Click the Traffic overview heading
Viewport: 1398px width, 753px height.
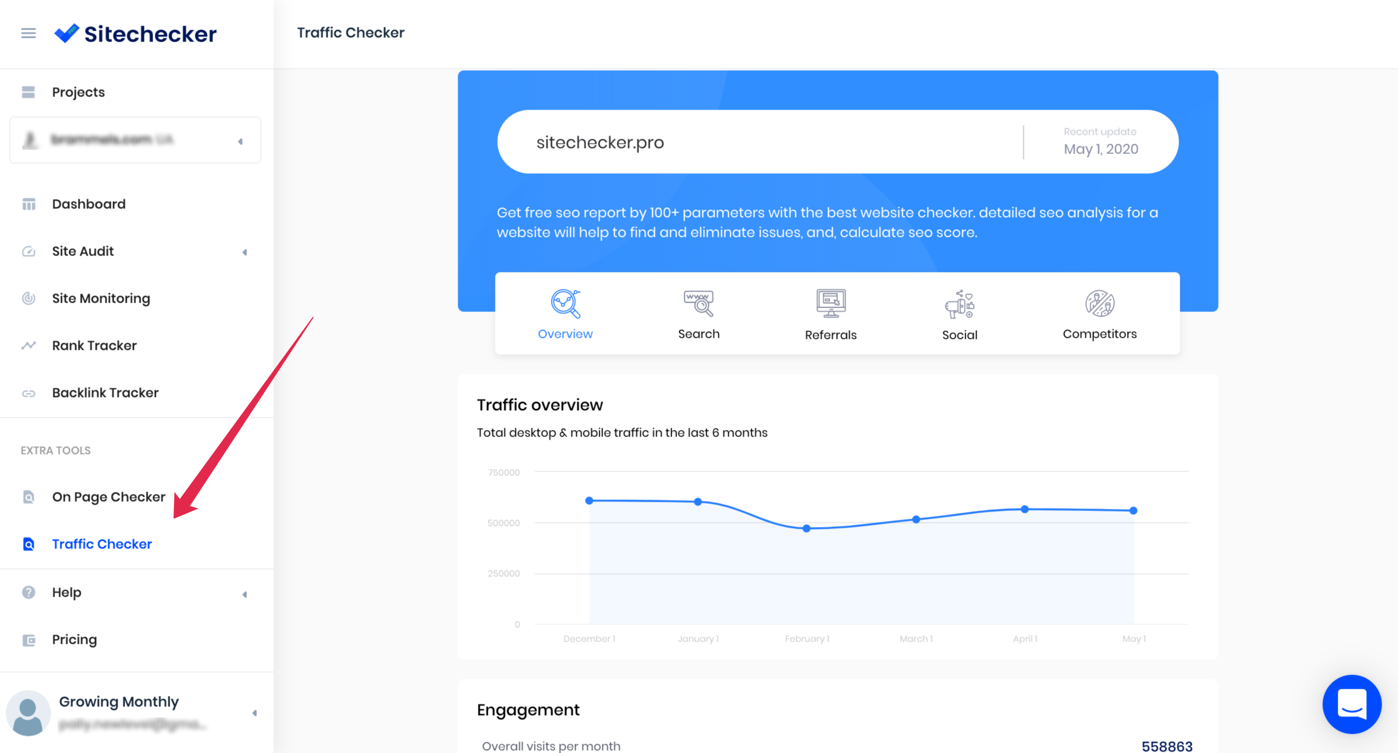(x=540, y=405)
